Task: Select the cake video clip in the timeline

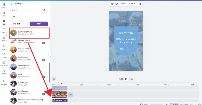Action: pyautogui.click(x=60, y=95)
